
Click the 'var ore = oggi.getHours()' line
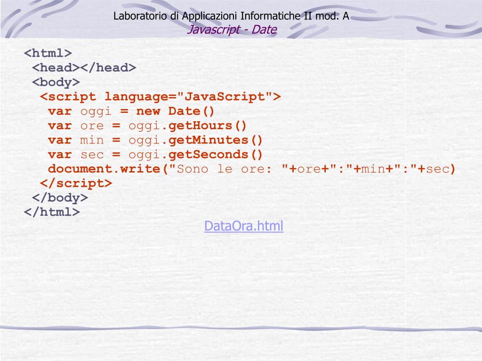(x=147, y=126)
